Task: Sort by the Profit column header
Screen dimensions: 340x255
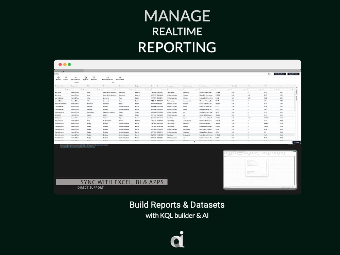Action: 266,86
